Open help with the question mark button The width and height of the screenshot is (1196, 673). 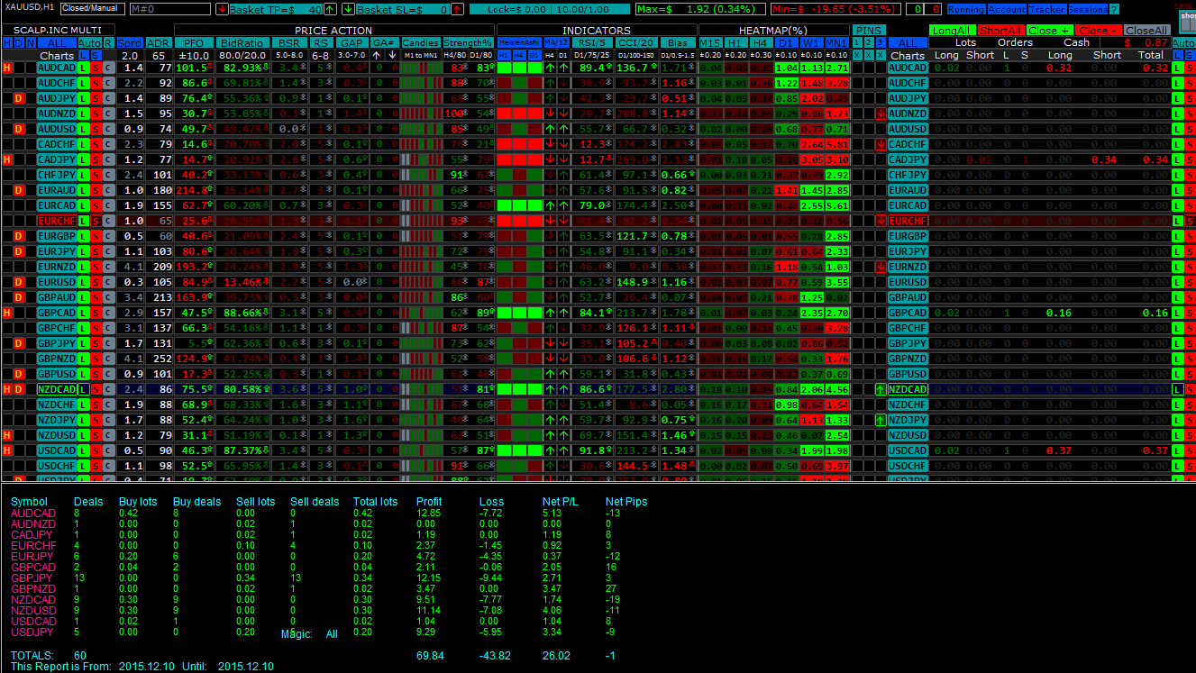tap(1114, 9)
